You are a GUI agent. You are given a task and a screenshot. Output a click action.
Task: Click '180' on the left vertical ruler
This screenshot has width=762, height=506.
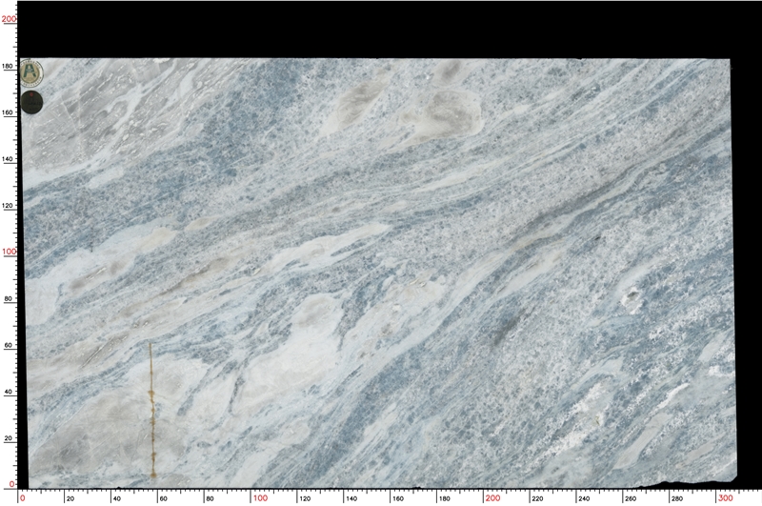[x=8, y=66]
